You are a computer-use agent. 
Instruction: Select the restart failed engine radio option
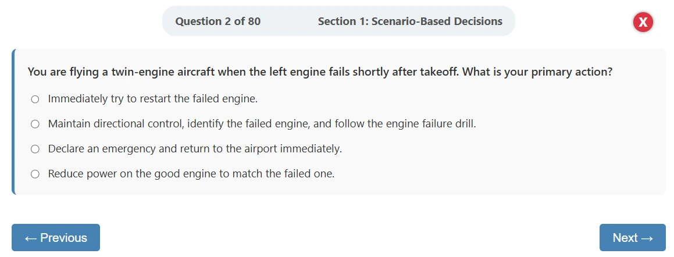click(x=35, y=99)
